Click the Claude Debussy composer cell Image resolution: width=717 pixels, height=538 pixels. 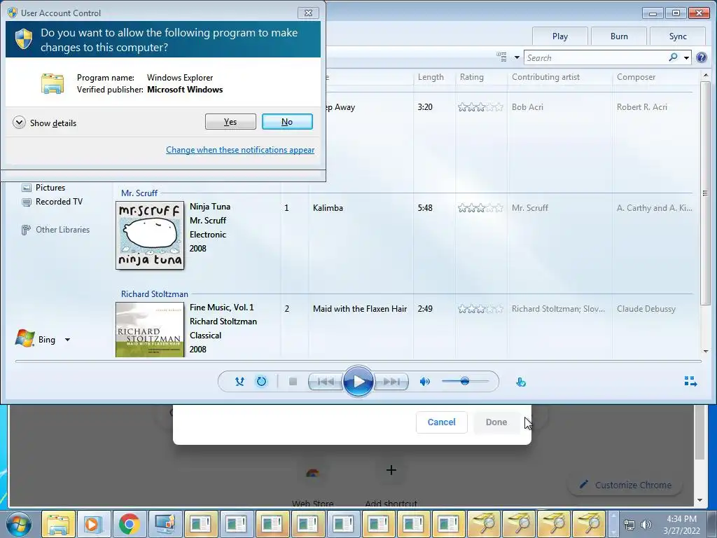coord(646,309)
